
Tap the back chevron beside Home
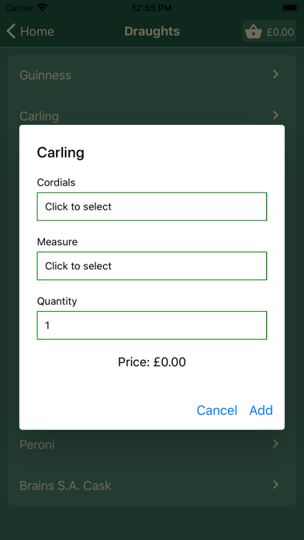tap(11, 31)
